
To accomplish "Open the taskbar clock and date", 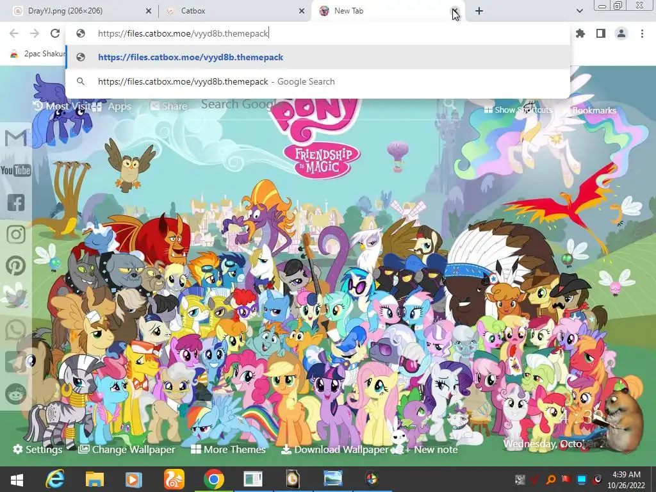I will tap(627, 480).
